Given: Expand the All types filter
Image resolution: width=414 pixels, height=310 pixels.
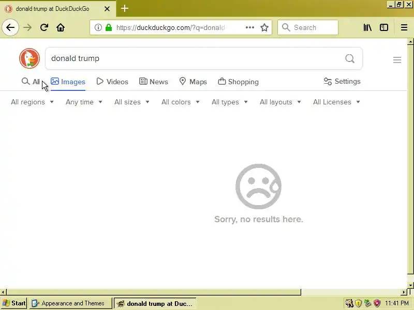Looking at the screenshot, I should (230, 102).
